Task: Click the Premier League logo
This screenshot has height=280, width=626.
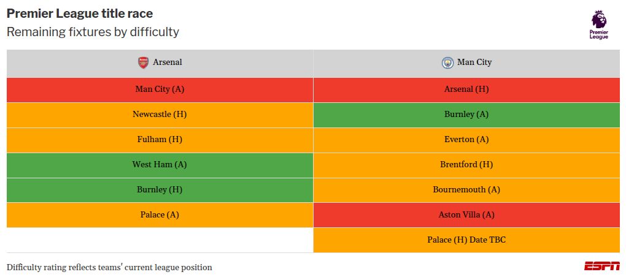Action: click(x=598, y=25)
